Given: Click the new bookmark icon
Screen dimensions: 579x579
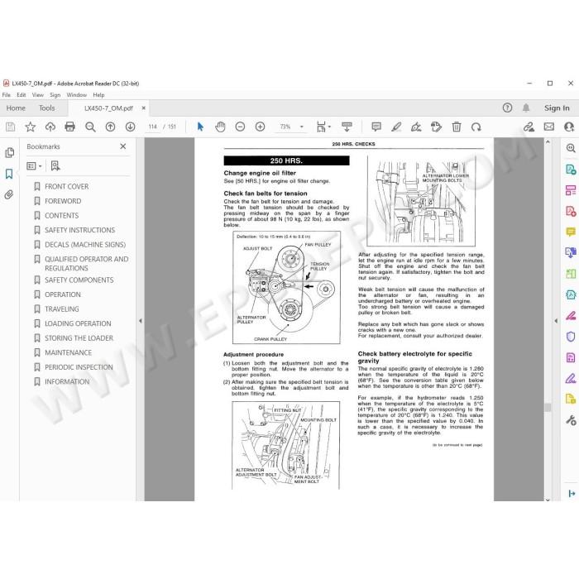Looking at the screenshot, I should (55, 165).
